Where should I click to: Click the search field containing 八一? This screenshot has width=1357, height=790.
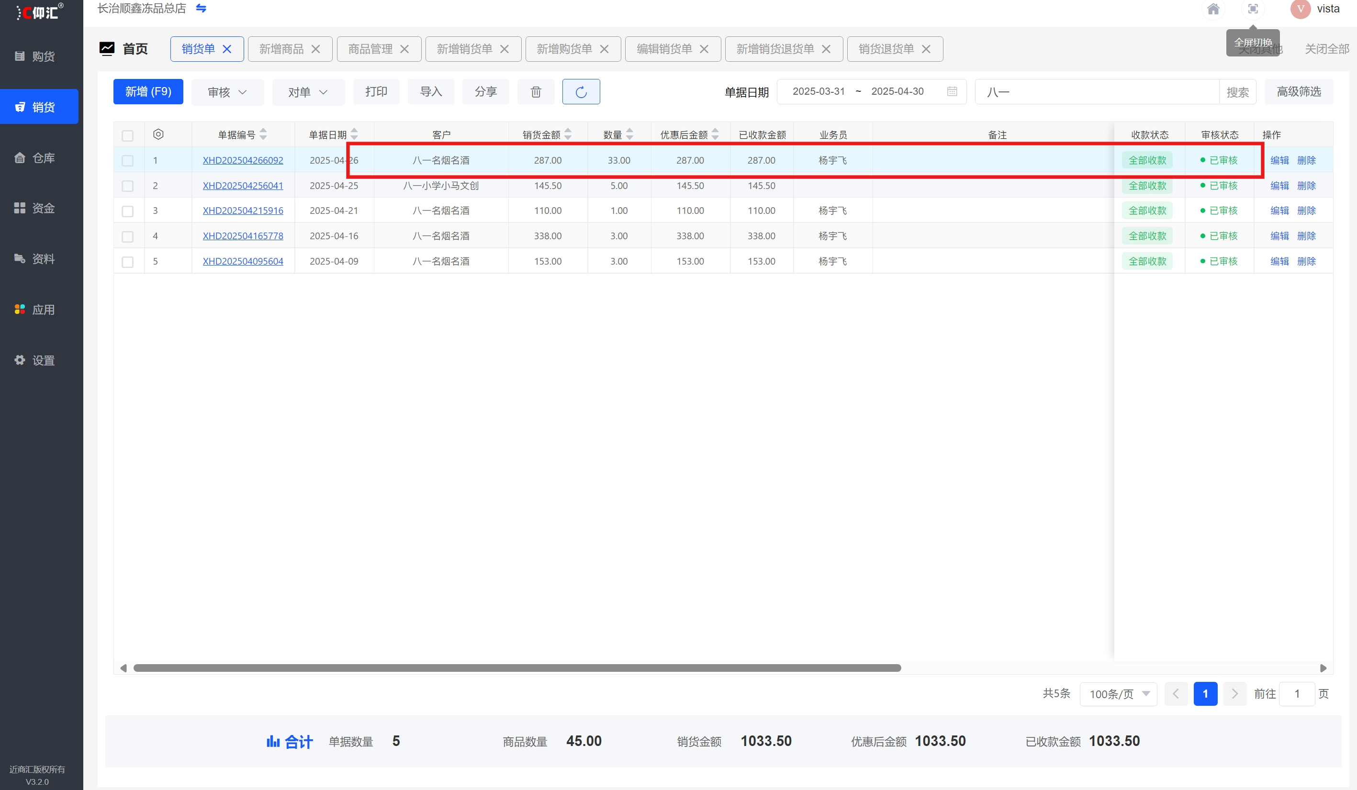coord(1097,92)
